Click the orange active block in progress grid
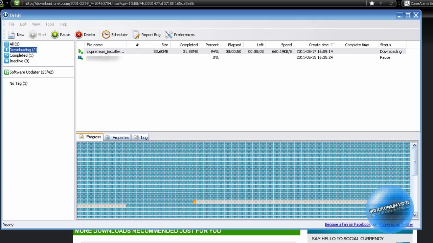 (x=195, y=202)
